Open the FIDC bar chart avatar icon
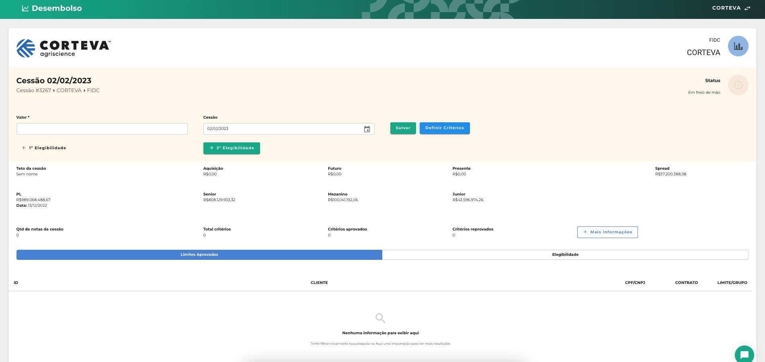The width and height of the screenshot is (765, 362). [x=738, y=46]
